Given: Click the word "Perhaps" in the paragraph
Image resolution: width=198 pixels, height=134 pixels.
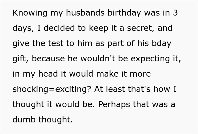Looking at the screenshot, I should [114, 105].
